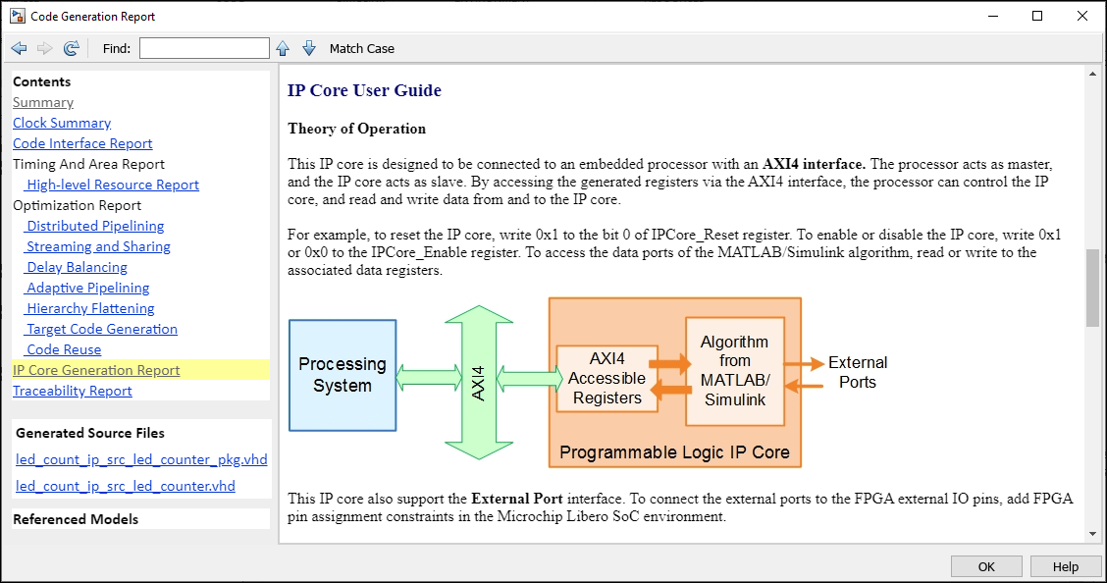Click the scrollbar down arrow
The height and width of the screenshot is (583, 1107).
click(x=1092, y=534)
